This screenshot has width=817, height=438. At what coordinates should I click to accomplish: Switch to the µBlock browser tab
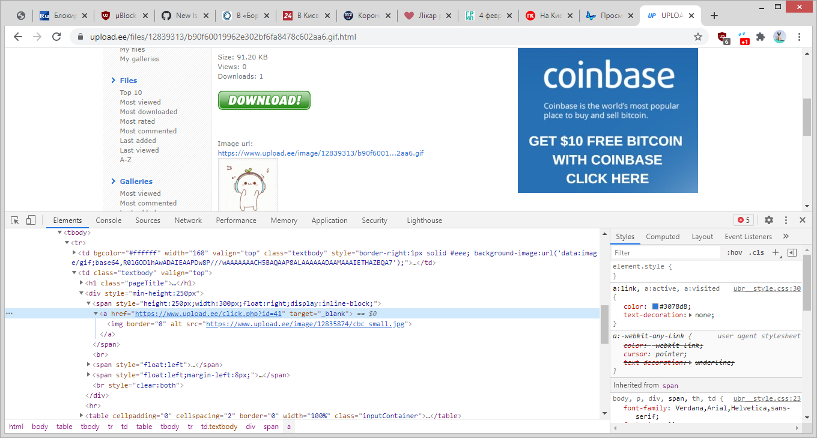coord(123,16)
